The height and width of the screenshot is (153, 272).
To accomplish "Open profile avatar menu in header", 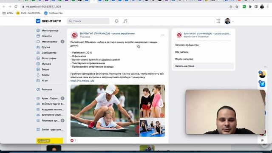I will 229,21.
